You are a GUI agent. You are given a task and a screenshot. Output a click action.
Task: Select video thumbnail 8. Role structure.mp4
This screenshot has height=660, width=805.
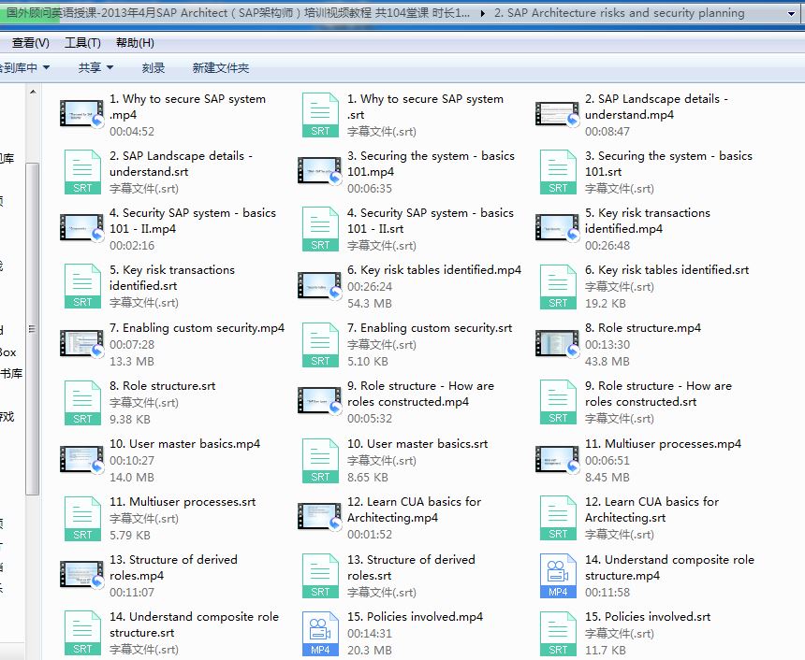pyautogui.click(x=558, y=343)
